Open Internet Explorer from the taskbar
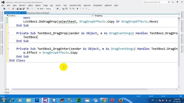The image size is (184, 103). tap(12, 100)
